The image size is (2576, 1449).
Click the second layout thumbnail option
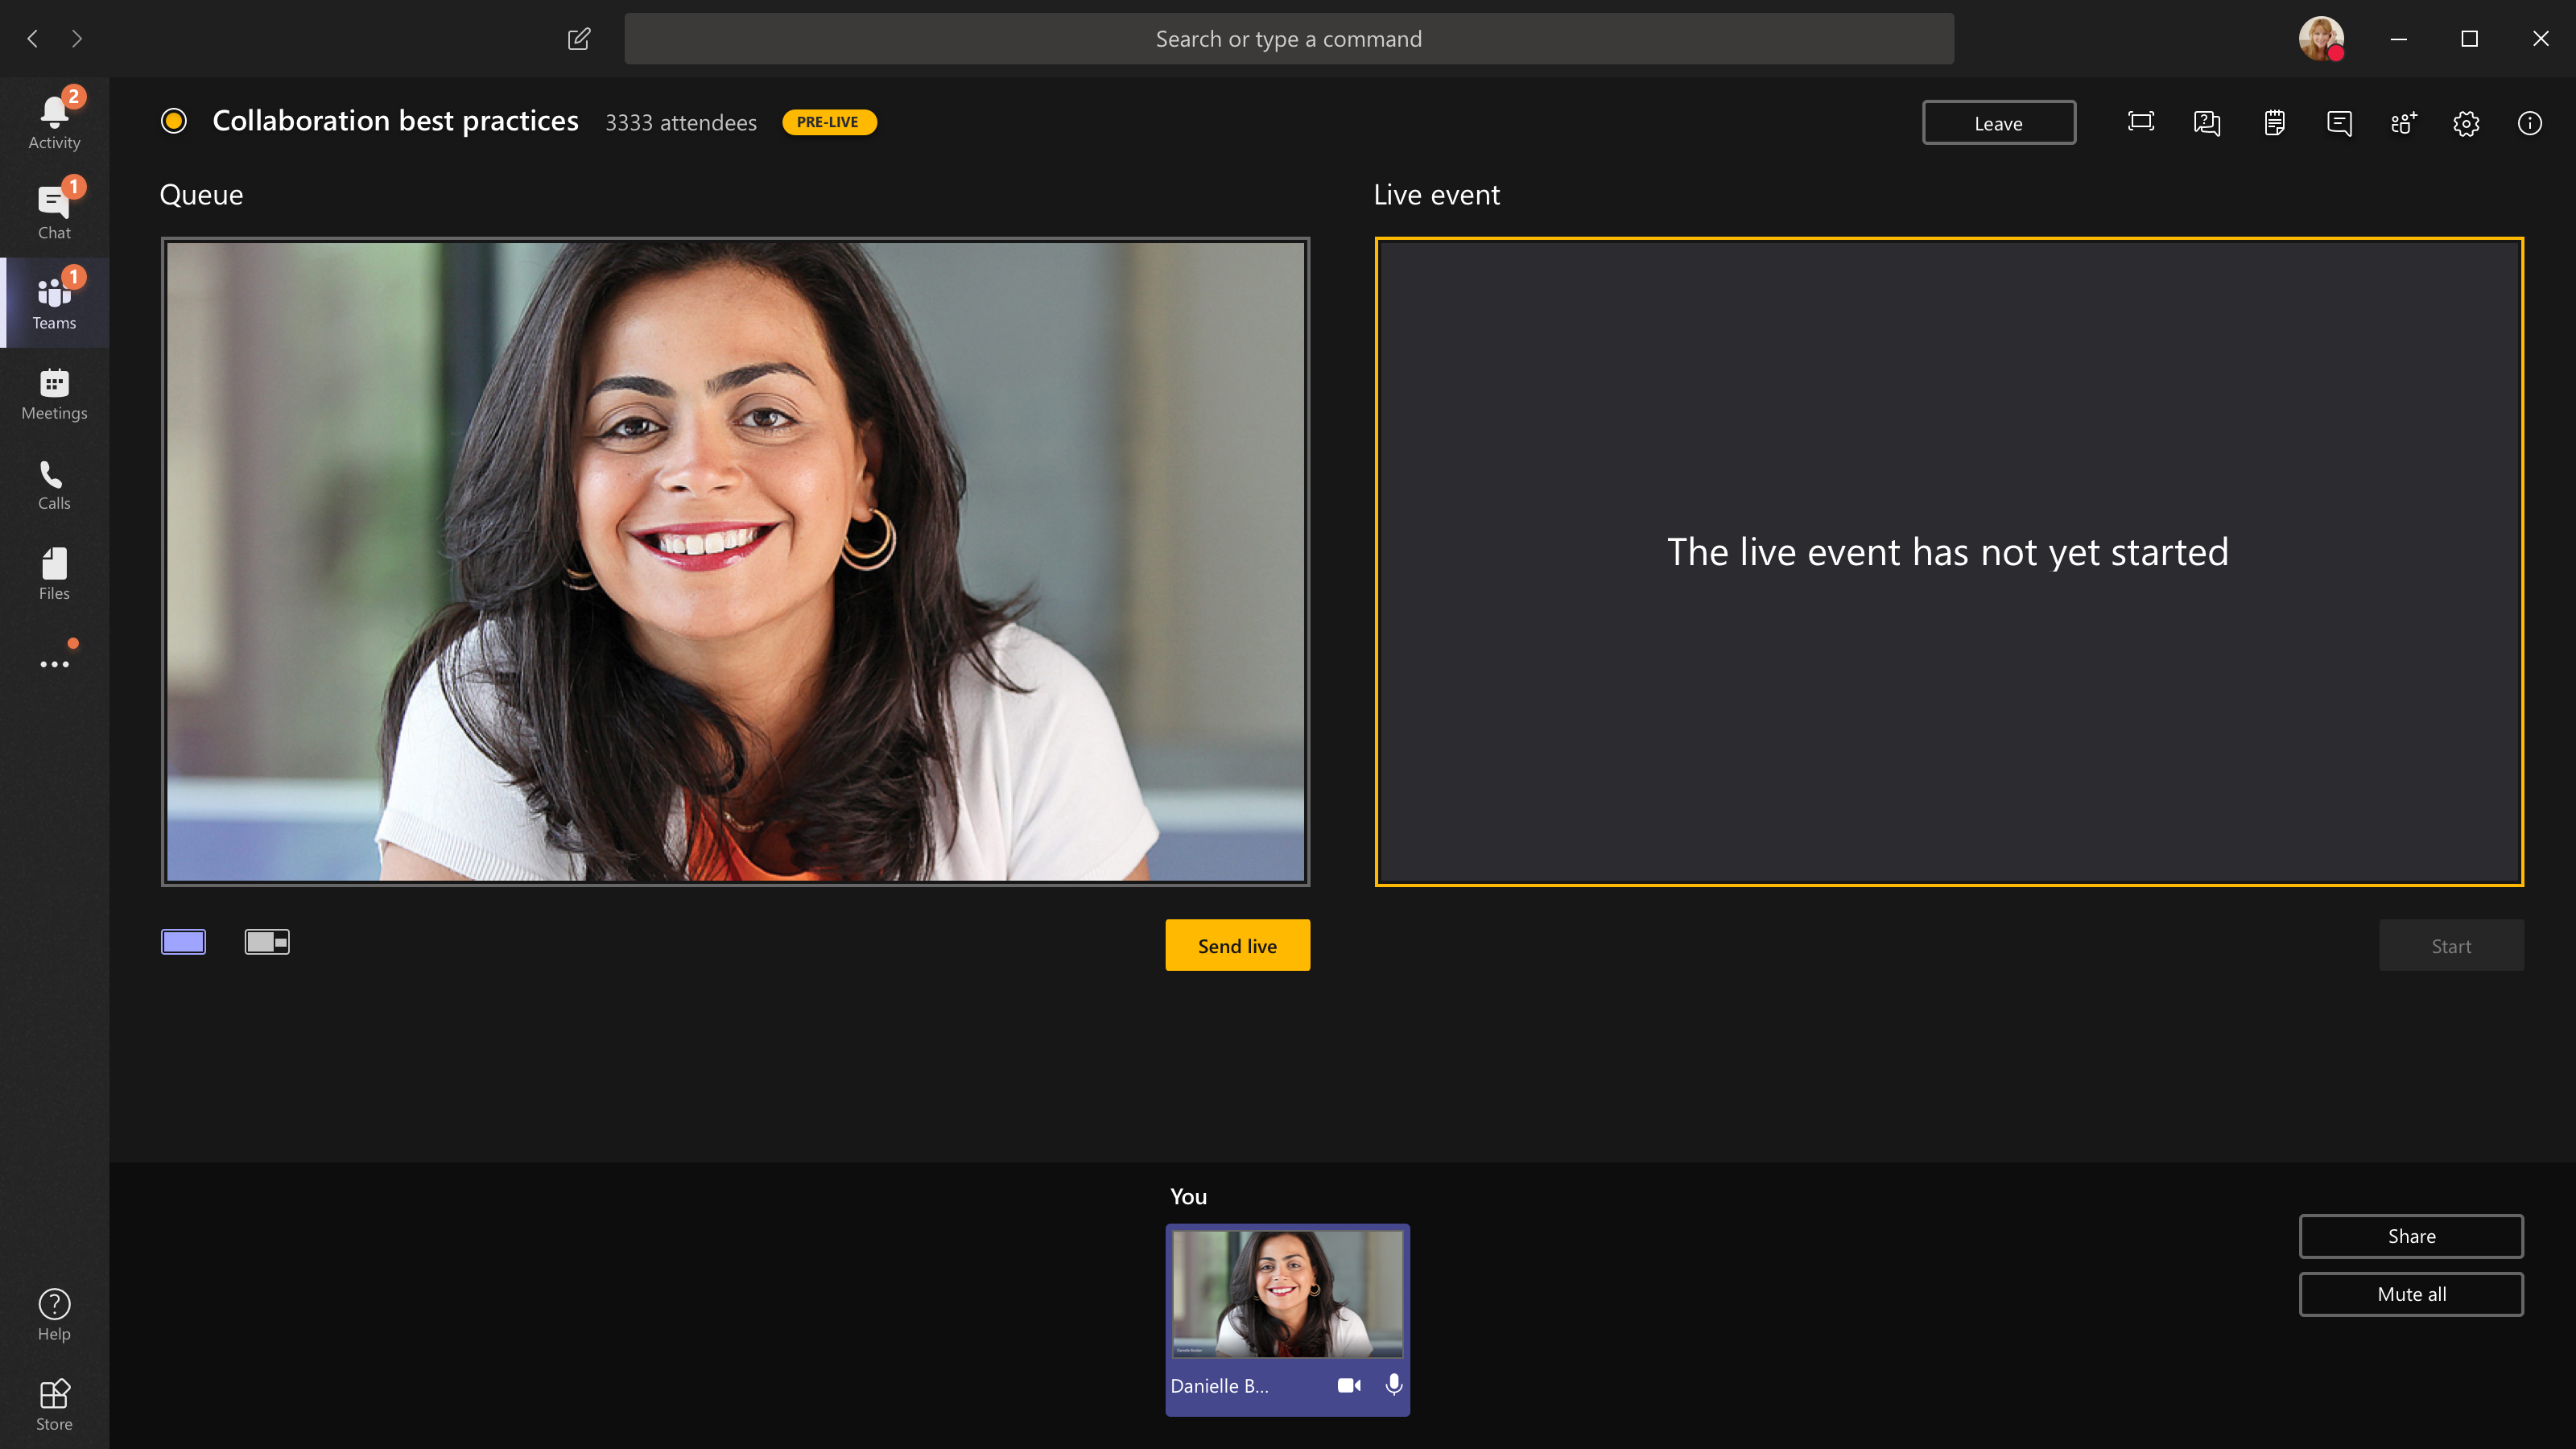[x=267, y=939]
